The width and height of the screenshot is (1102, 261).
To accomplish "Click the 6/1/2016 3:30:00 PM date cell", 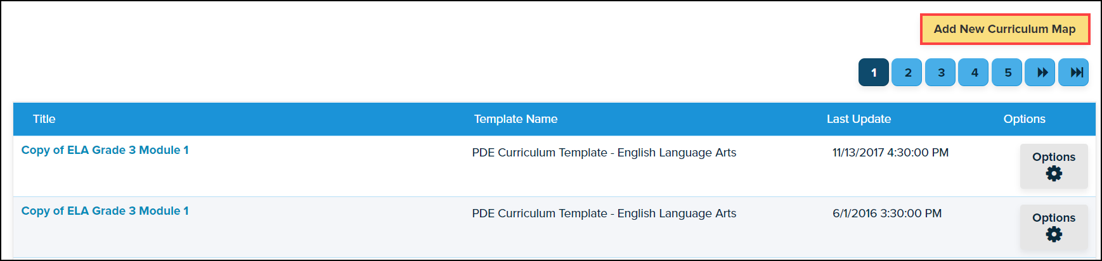I will point(886,213).
